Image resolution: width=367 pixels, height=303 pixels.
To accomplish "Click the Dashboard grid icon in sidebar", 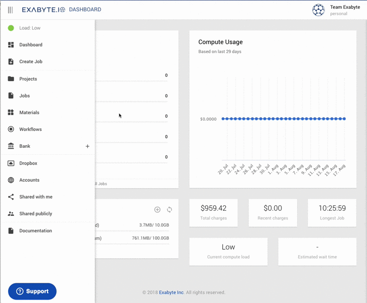I will tap(11, 45).
